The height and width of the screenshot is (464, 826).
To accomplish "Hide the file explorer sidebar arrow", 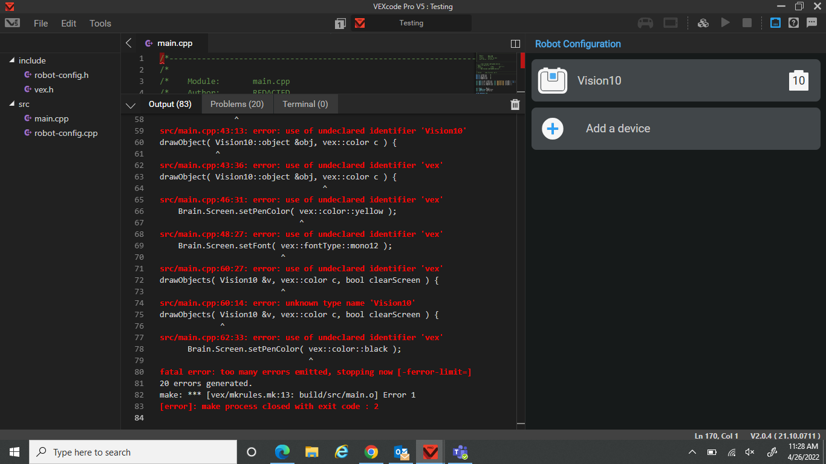I will pos(129,43).
